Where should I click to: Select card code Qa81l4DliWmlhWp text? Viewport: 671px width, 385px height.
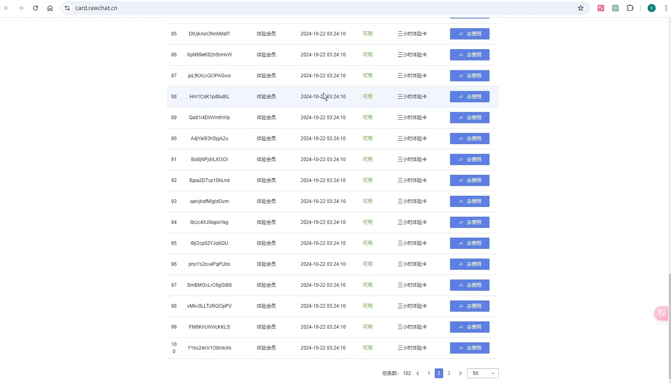coord(209,118)
